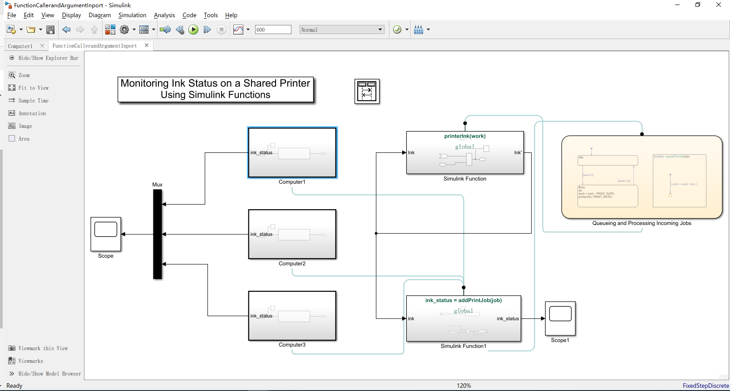Open the Library Browser
The height and width of the screenshot is (391, 730).
110,30
